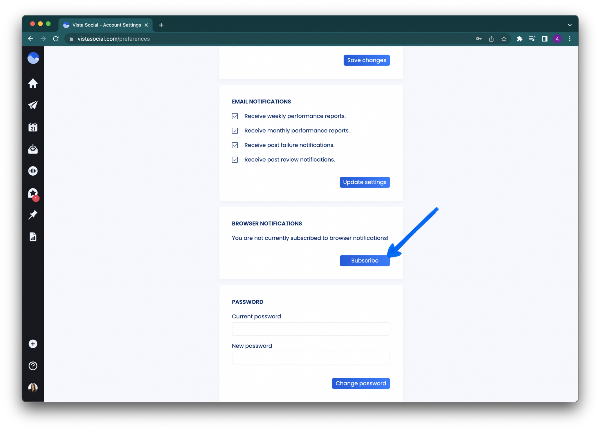This screenshot has width=600, height=431.
Task: Disable Receive post failure notifications
Action: click(235, 145)
